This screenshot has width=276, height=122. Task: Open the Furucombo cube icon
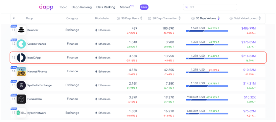click(x=21, y=99)
